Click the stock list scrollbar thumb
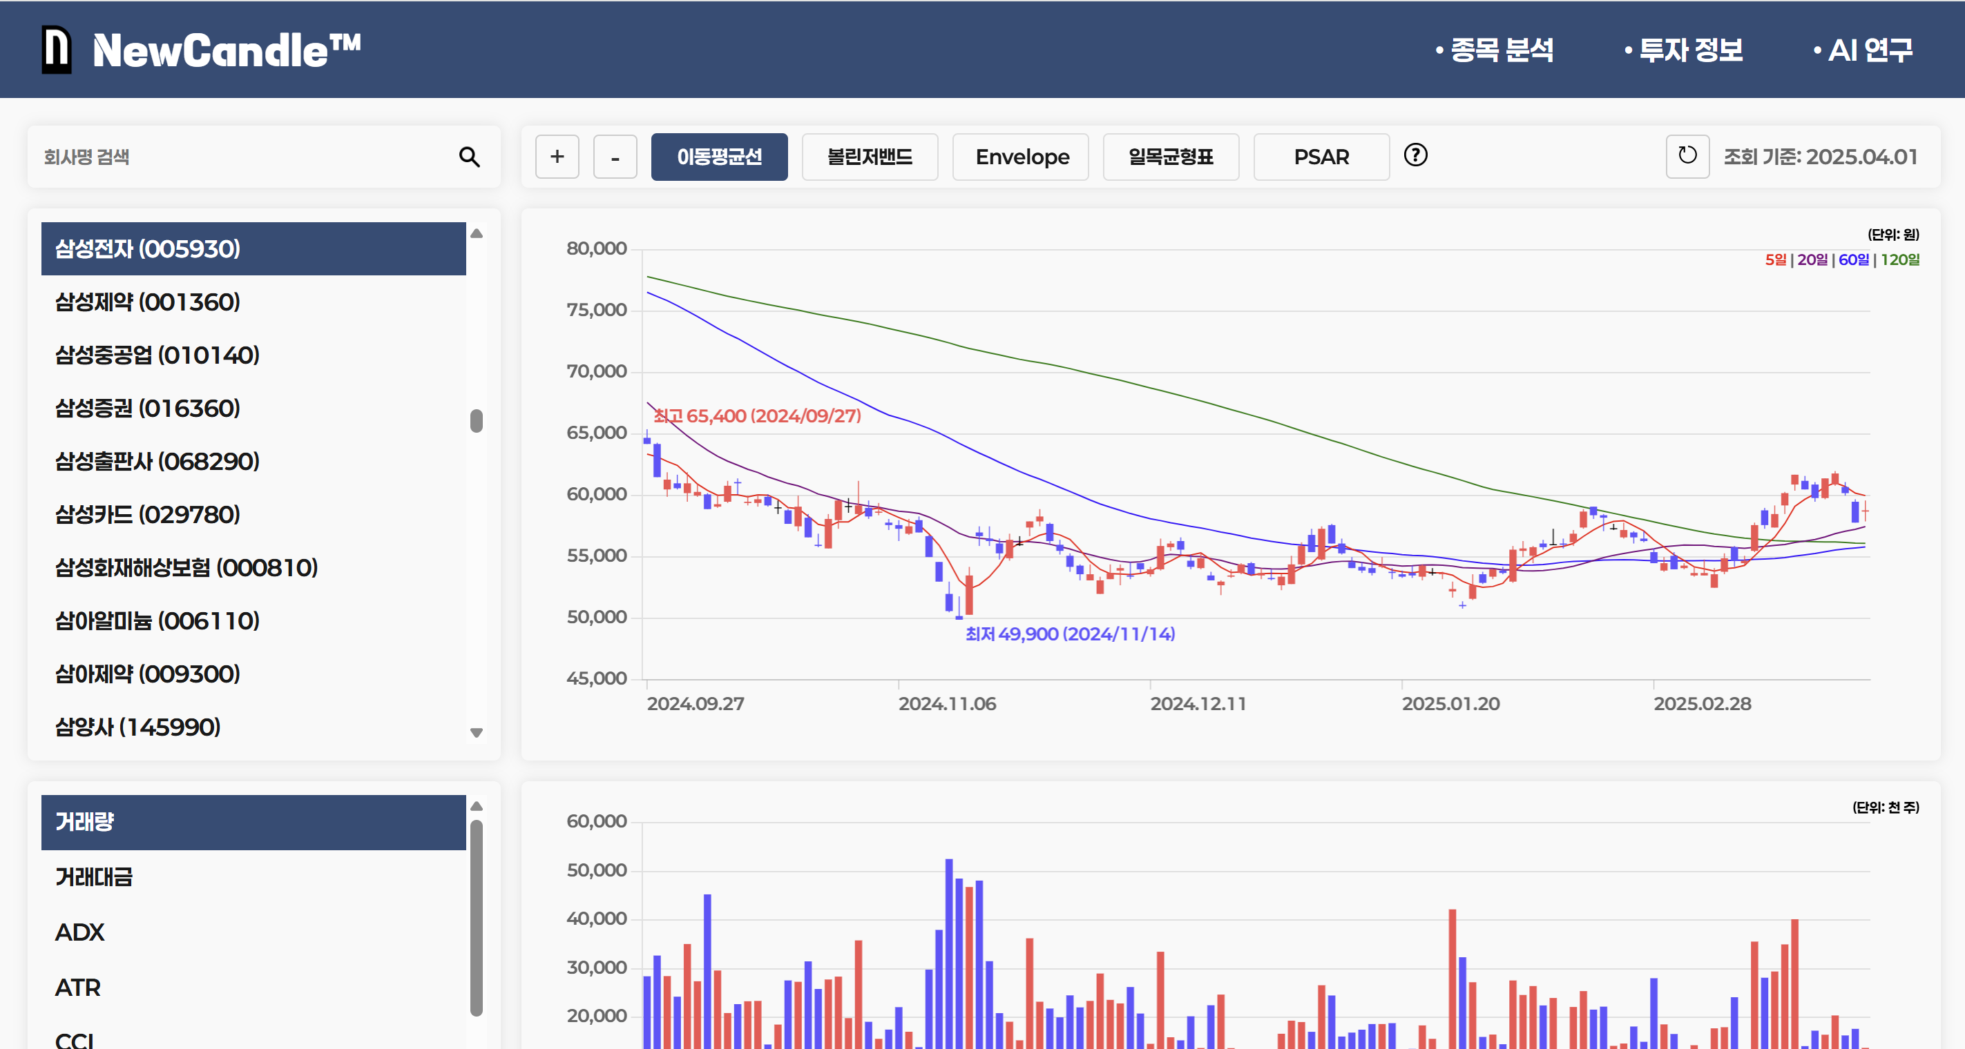The height and width of the screenshot is (1049, 1965). [477, 421]
